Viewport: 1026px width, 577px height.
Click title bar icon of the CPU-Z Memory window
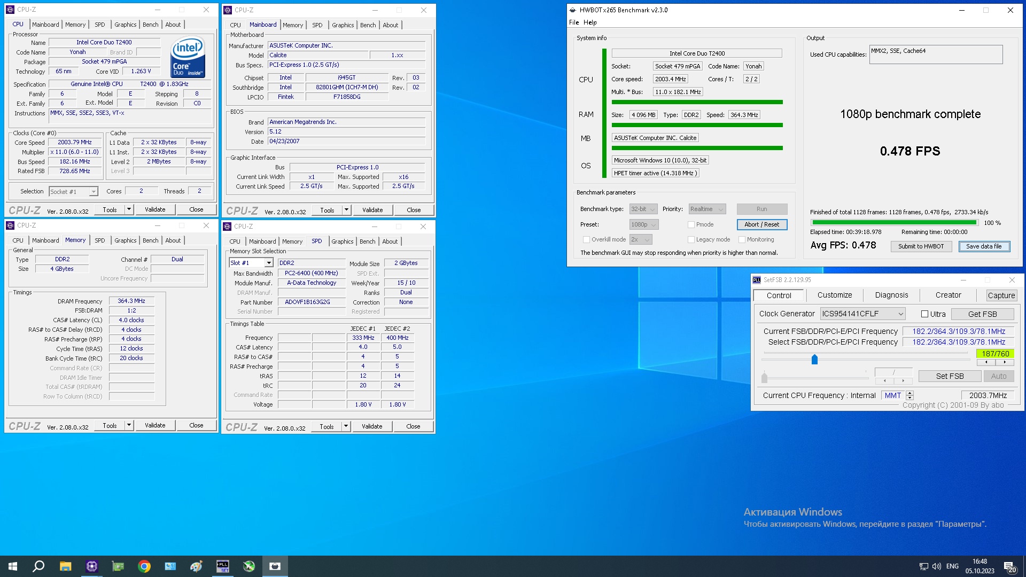pos(10,225)
